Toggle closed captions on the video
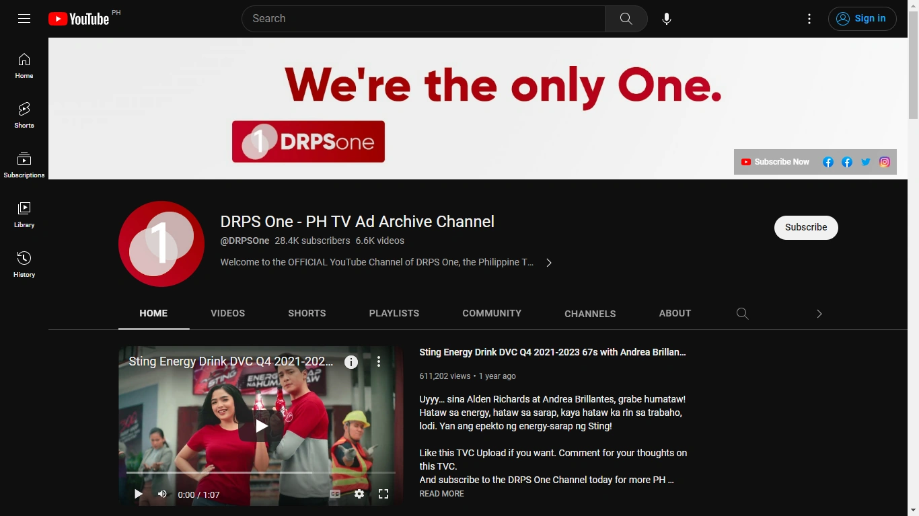 335,494
